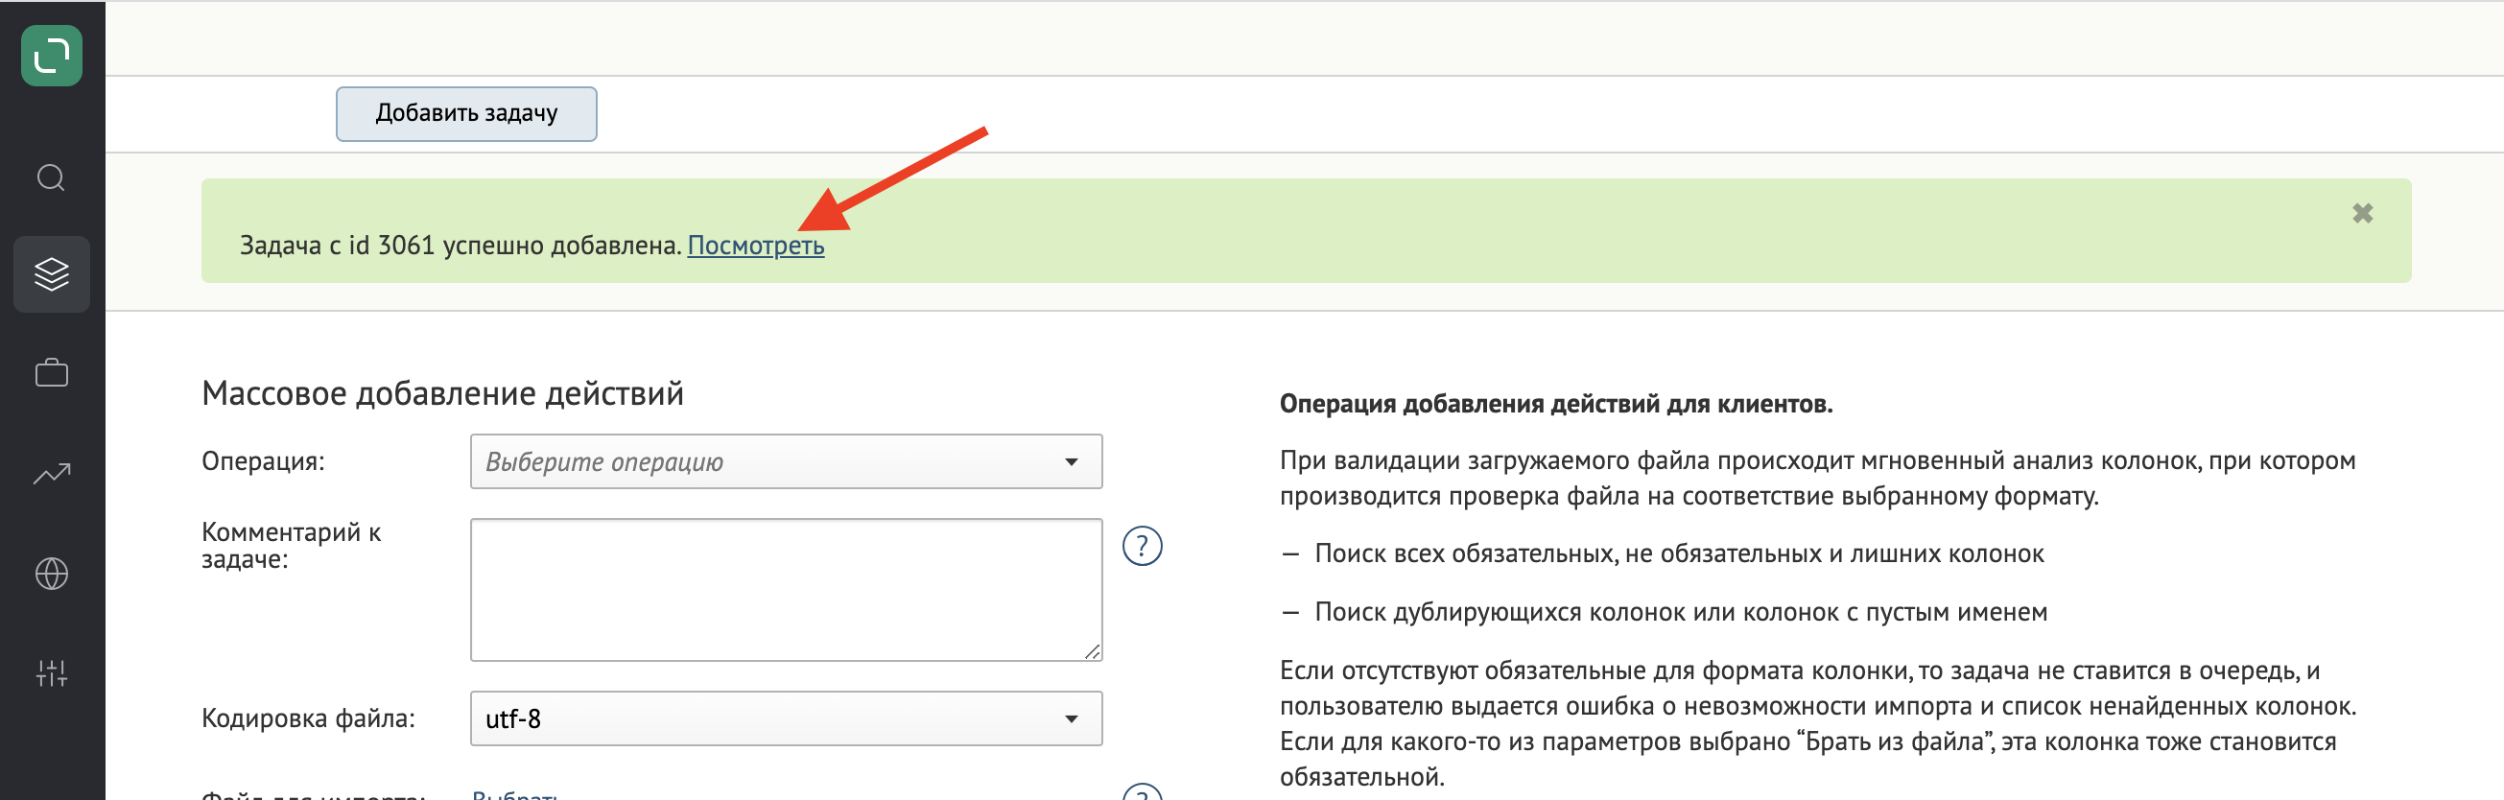Click the green logo icon in sidebar
The height and width of the screenshot is (800, 2504).
point(52,56)
